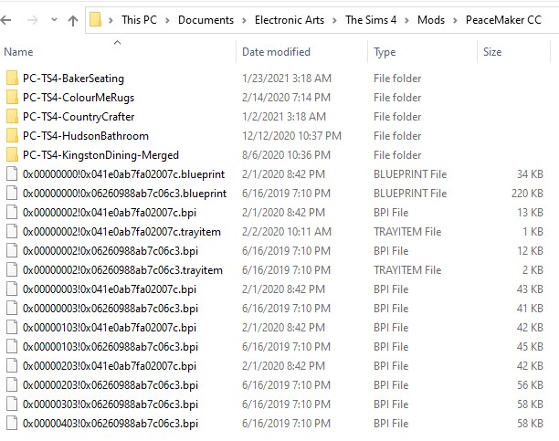Select the PC-TS4-CountryCrafter folder icon

coord(12,116)
